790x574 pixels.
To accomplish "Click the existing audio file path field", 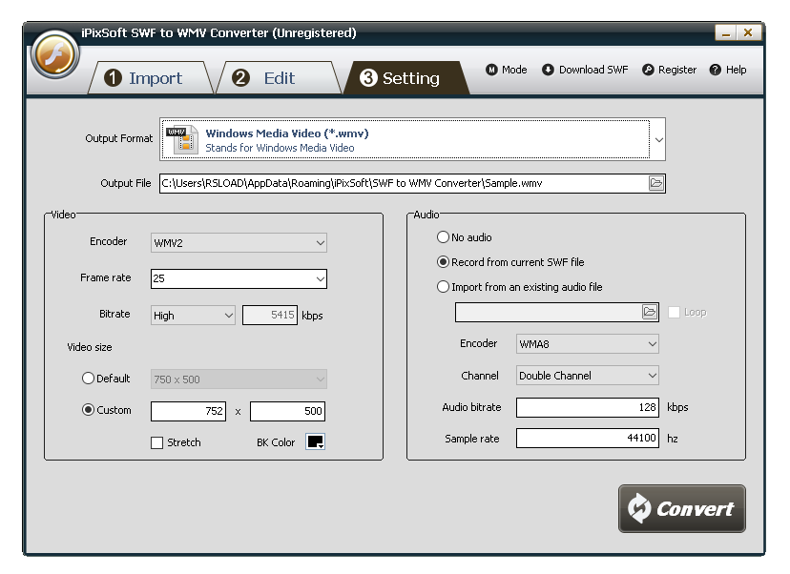I will tap(549, 312).
